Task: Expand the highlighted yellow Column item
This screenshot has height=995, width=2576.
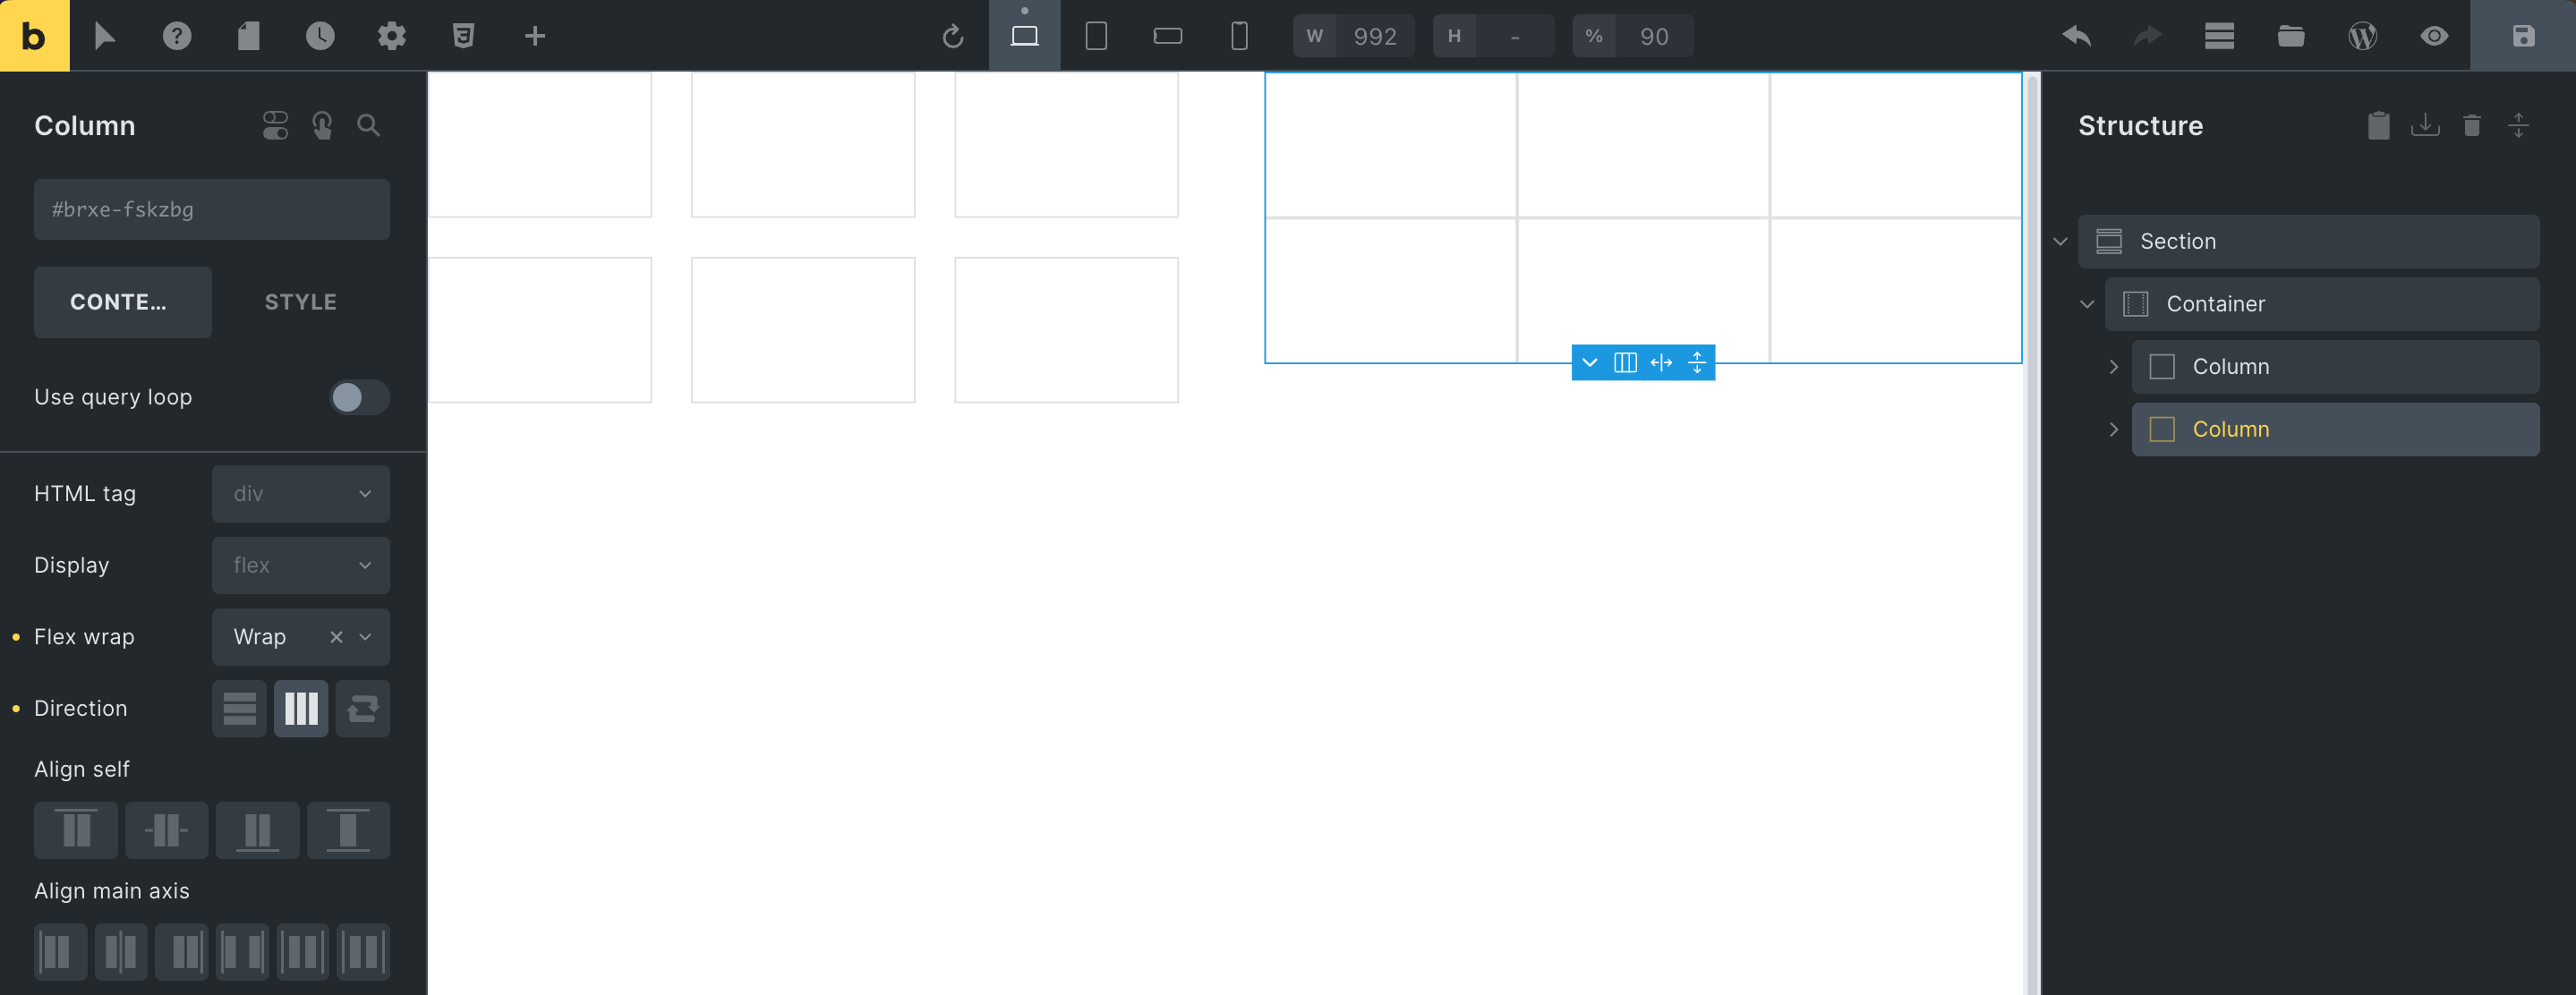Action: pyautogui.click(x=2113, y=429)
